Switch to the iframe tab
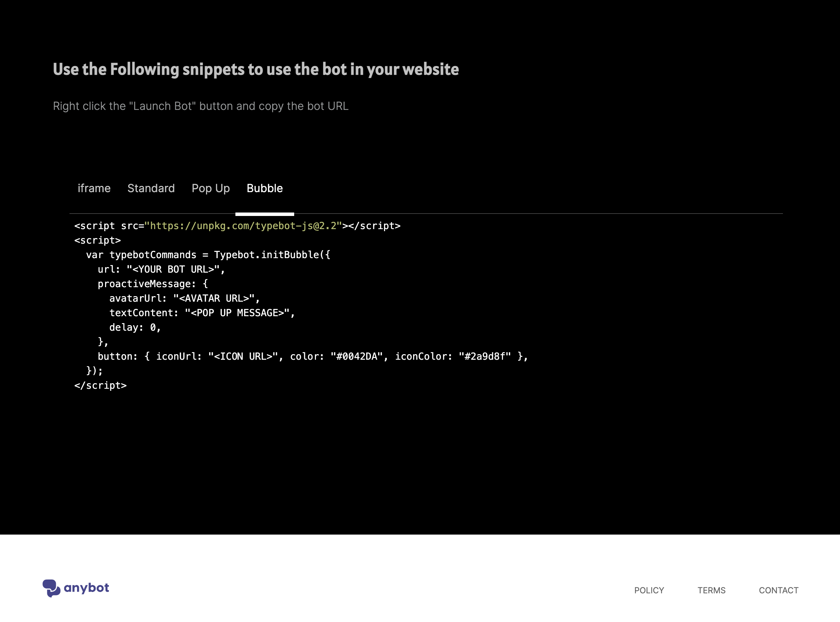 tap(94, 188)
